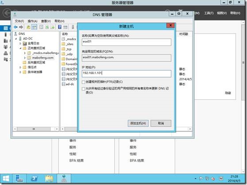Click the 添加主机(H) button
The width and height of the screenshot is (247, 185).
point(138,123)
